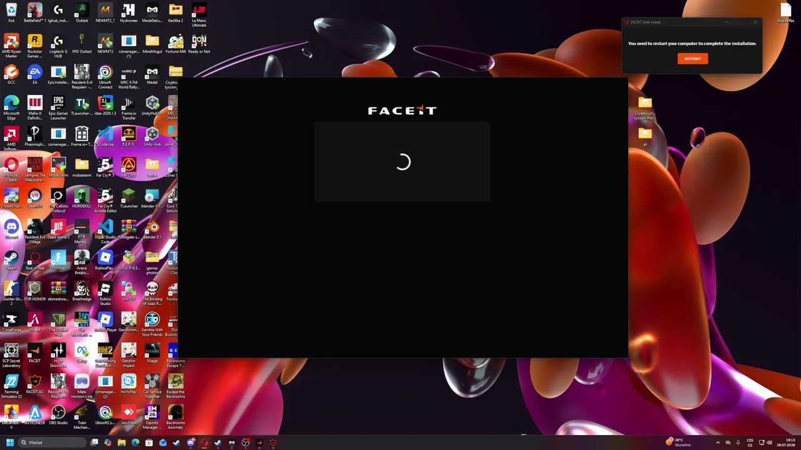Select the Counter-Strike 2 shortcut
The height and width of the screenshot is (450, 801).
tap(11, 294)
